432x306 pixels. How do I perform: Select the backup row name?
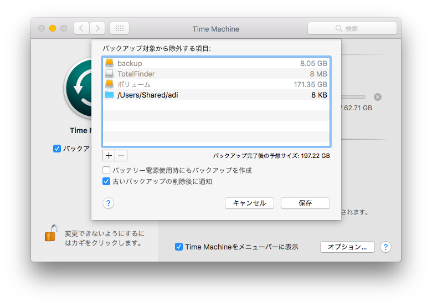130,63
